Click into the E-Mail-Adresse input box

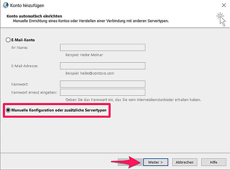pyautogui.click(x=102, y=66)
